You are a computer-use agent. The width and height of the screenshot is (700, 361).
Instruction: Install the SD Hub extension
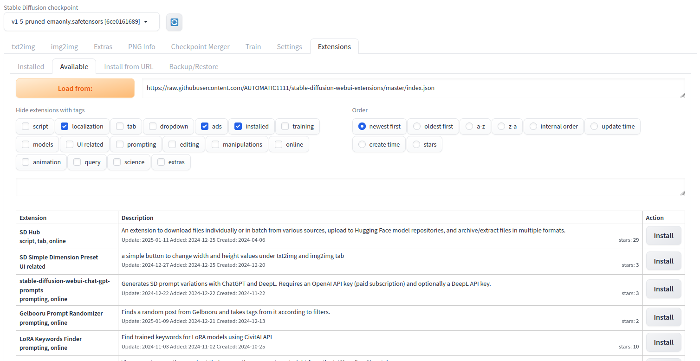663,236
